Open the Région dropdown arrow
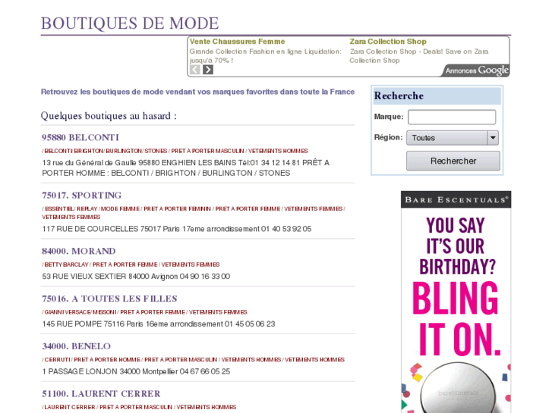Image resolution: width=552 pixels, height=413 pixels. 493,138
